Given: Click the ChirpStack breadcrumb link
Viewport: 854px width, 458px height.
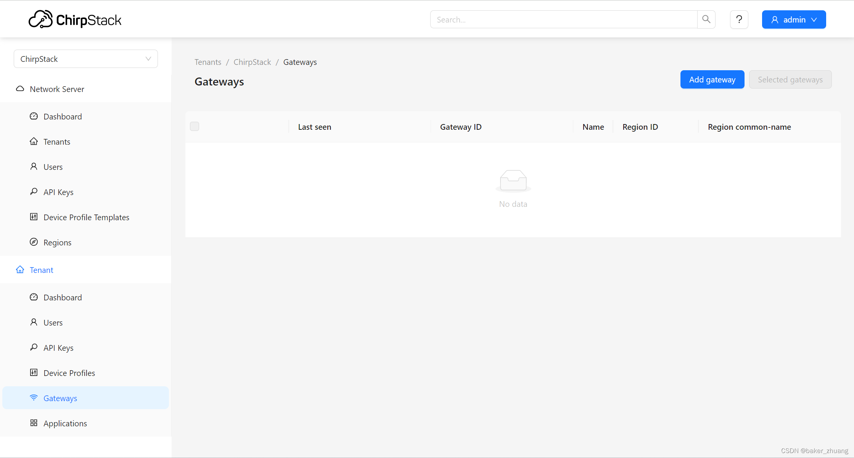Looking at the screenshot, I should (x=252, y=62).
